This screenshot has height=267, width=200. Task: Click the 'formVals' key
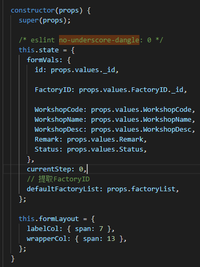43,60
